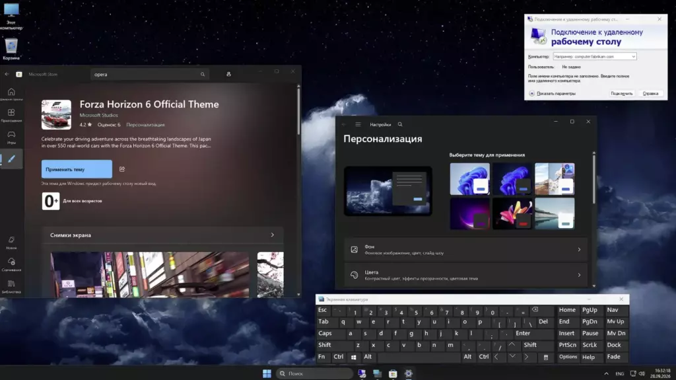Image resolution: width=676 pixels, height=380 pixels.
Task: Expand the Colors row in Personalization
Action: [465, 275]
